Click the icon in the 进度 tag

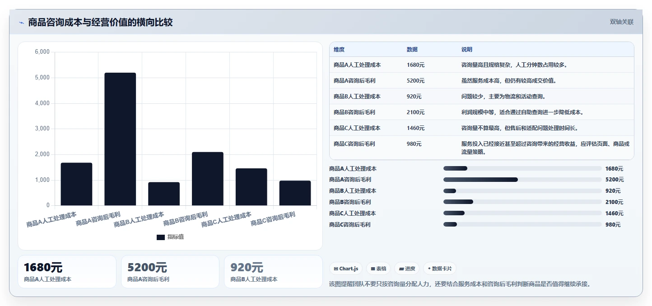[401, 269]
